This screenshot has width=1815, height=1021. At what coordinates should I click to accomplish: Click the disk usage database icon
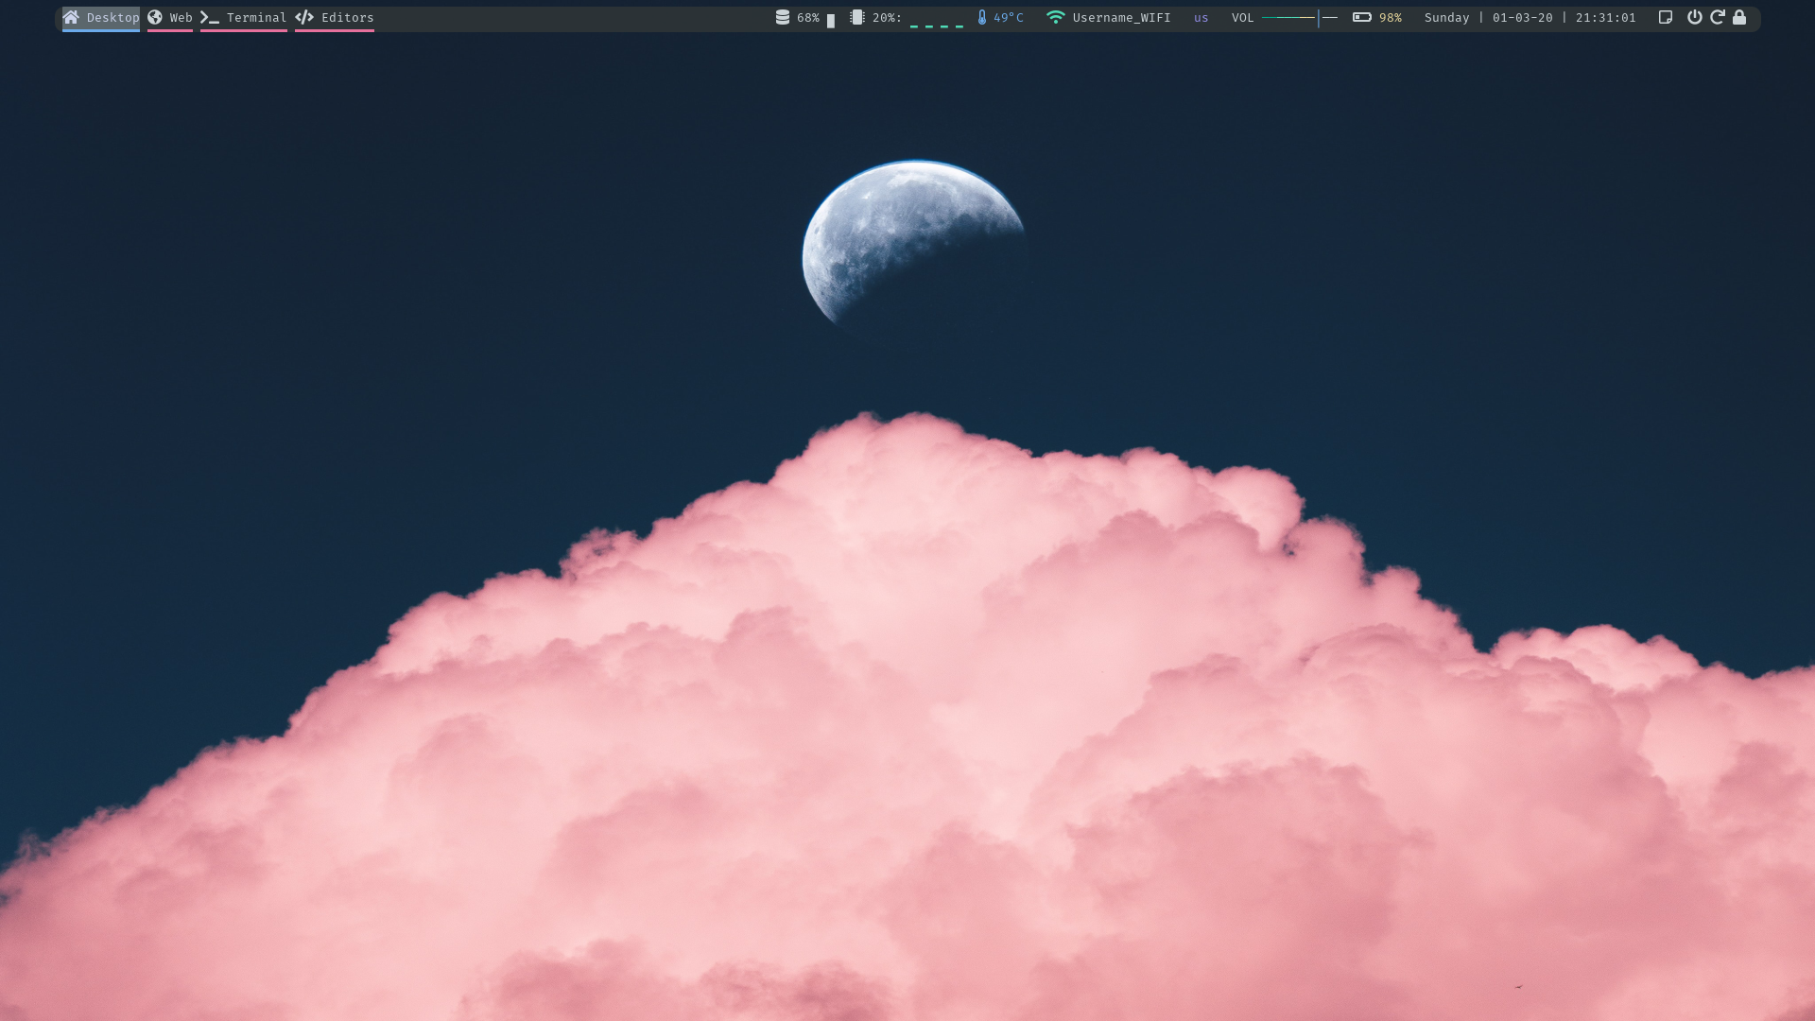(x=783, y=17)
